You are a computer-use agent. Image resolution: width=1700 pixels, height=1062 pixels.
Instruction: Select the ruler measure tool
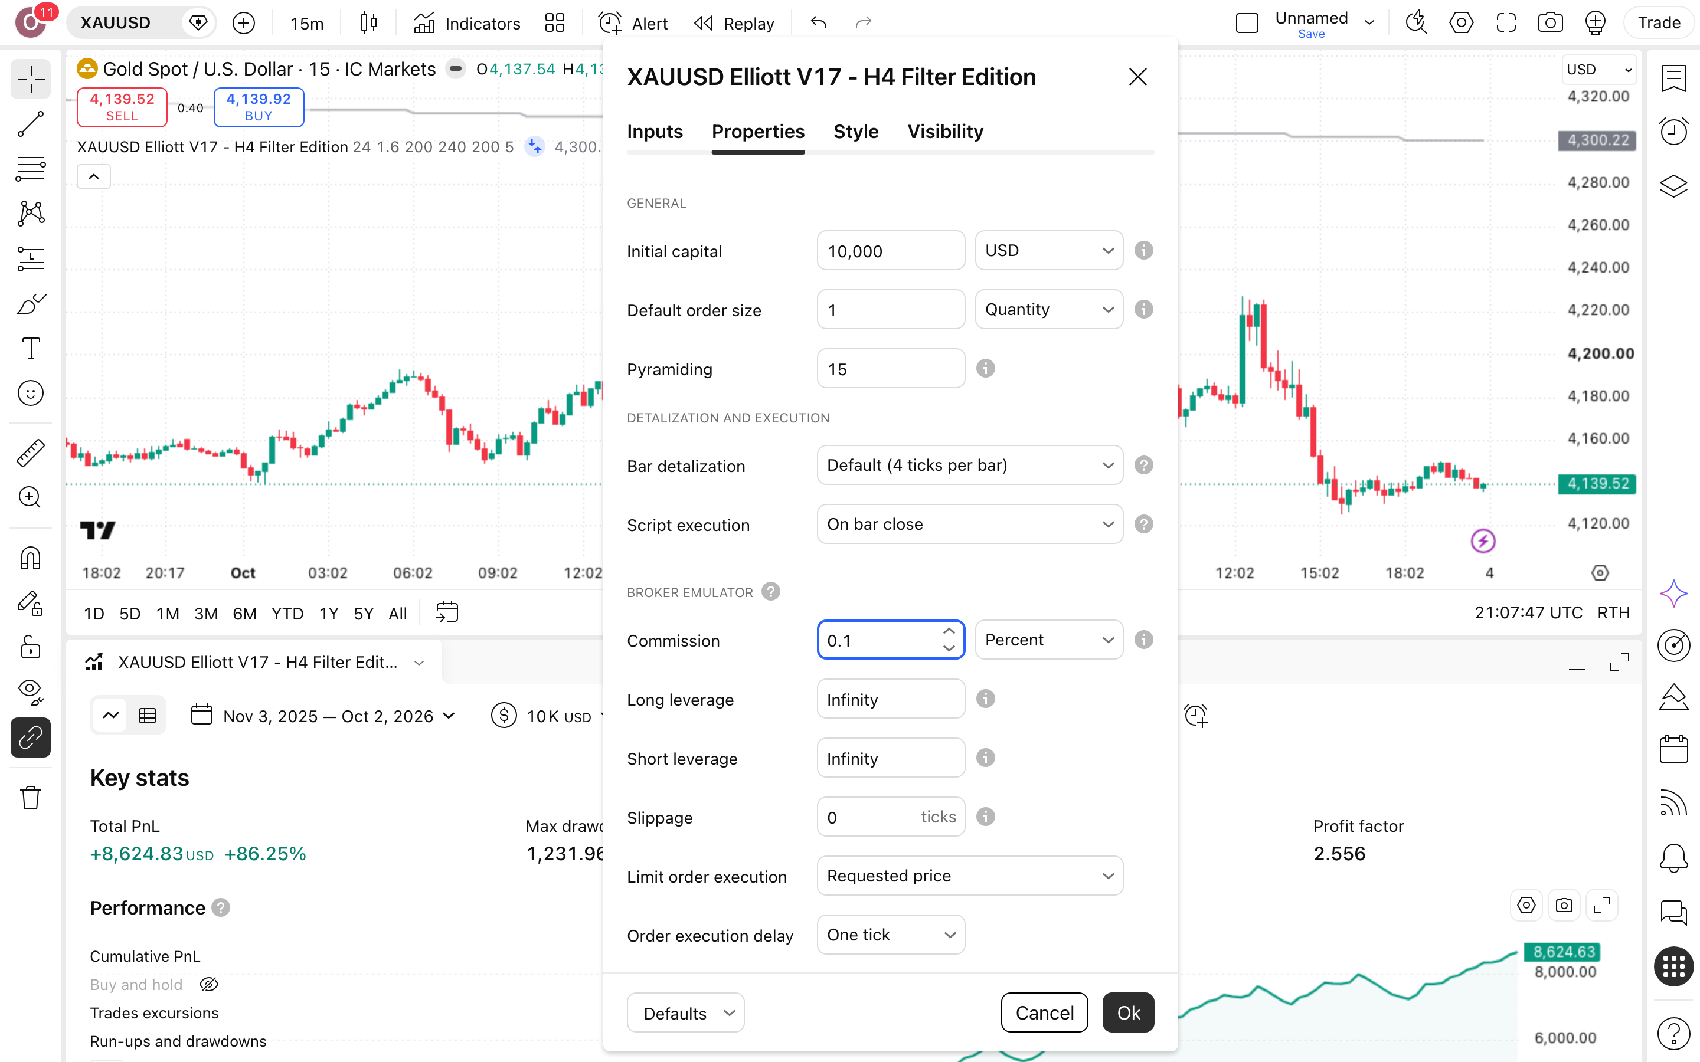pyautogui.click(x=30, y=453)
